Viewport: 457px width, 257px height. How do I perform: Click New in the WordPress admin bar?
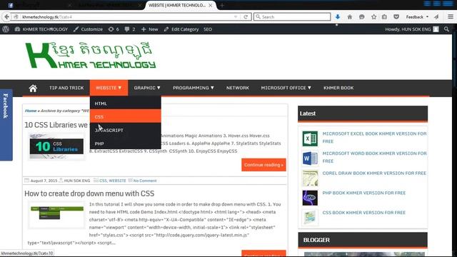click(x=150, y=29)
